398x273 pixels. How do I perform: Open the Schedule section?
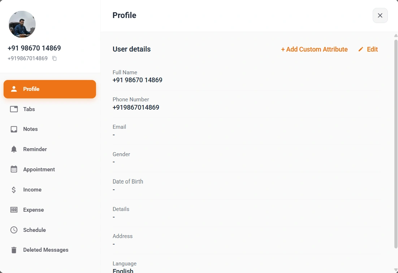(50, 230)
